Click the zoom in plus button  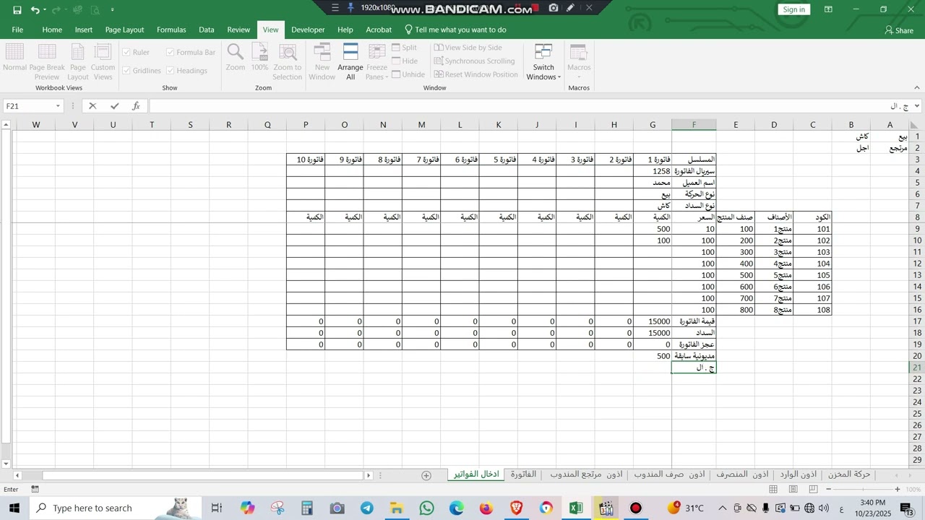click(898, 490)
